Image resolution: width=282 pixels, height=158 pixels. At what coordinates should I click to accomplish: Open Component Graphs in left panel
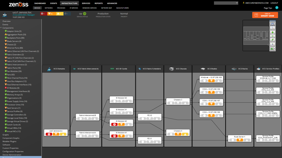coord(11,138)
